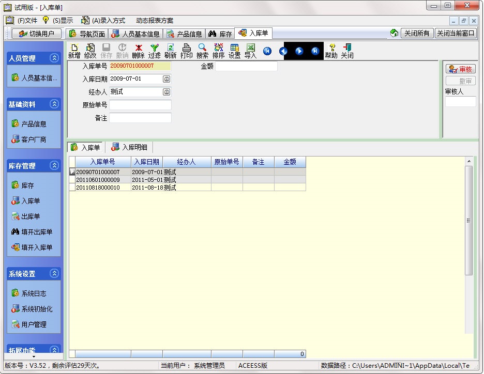The height and width of the screenshot is (374, 484).
Task: Collapse the 库存管理 sidebar section
Action: 54,166
